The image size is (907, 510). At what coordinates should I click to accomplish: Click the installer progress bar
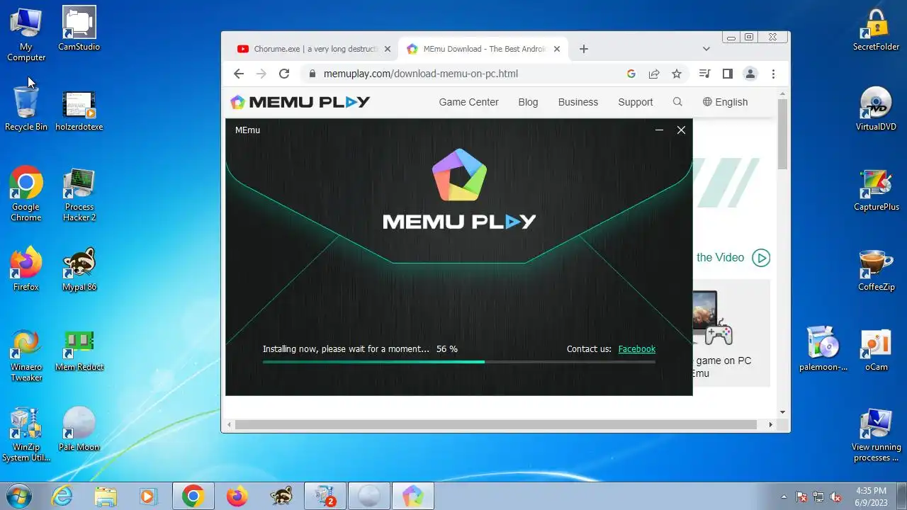(x=458, y=362)
